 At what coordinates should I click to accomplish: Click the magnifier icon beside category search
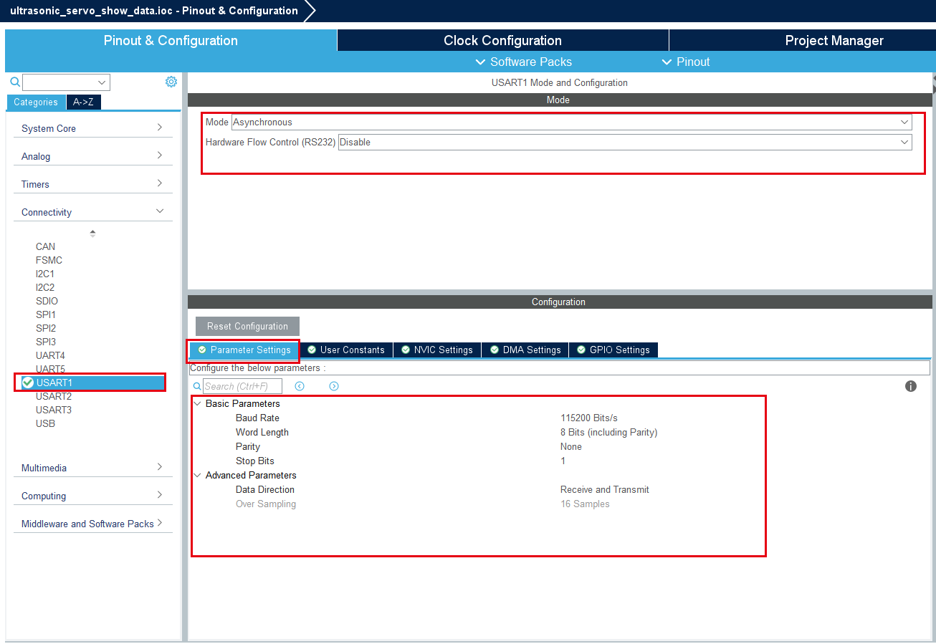tap(15, 82)
